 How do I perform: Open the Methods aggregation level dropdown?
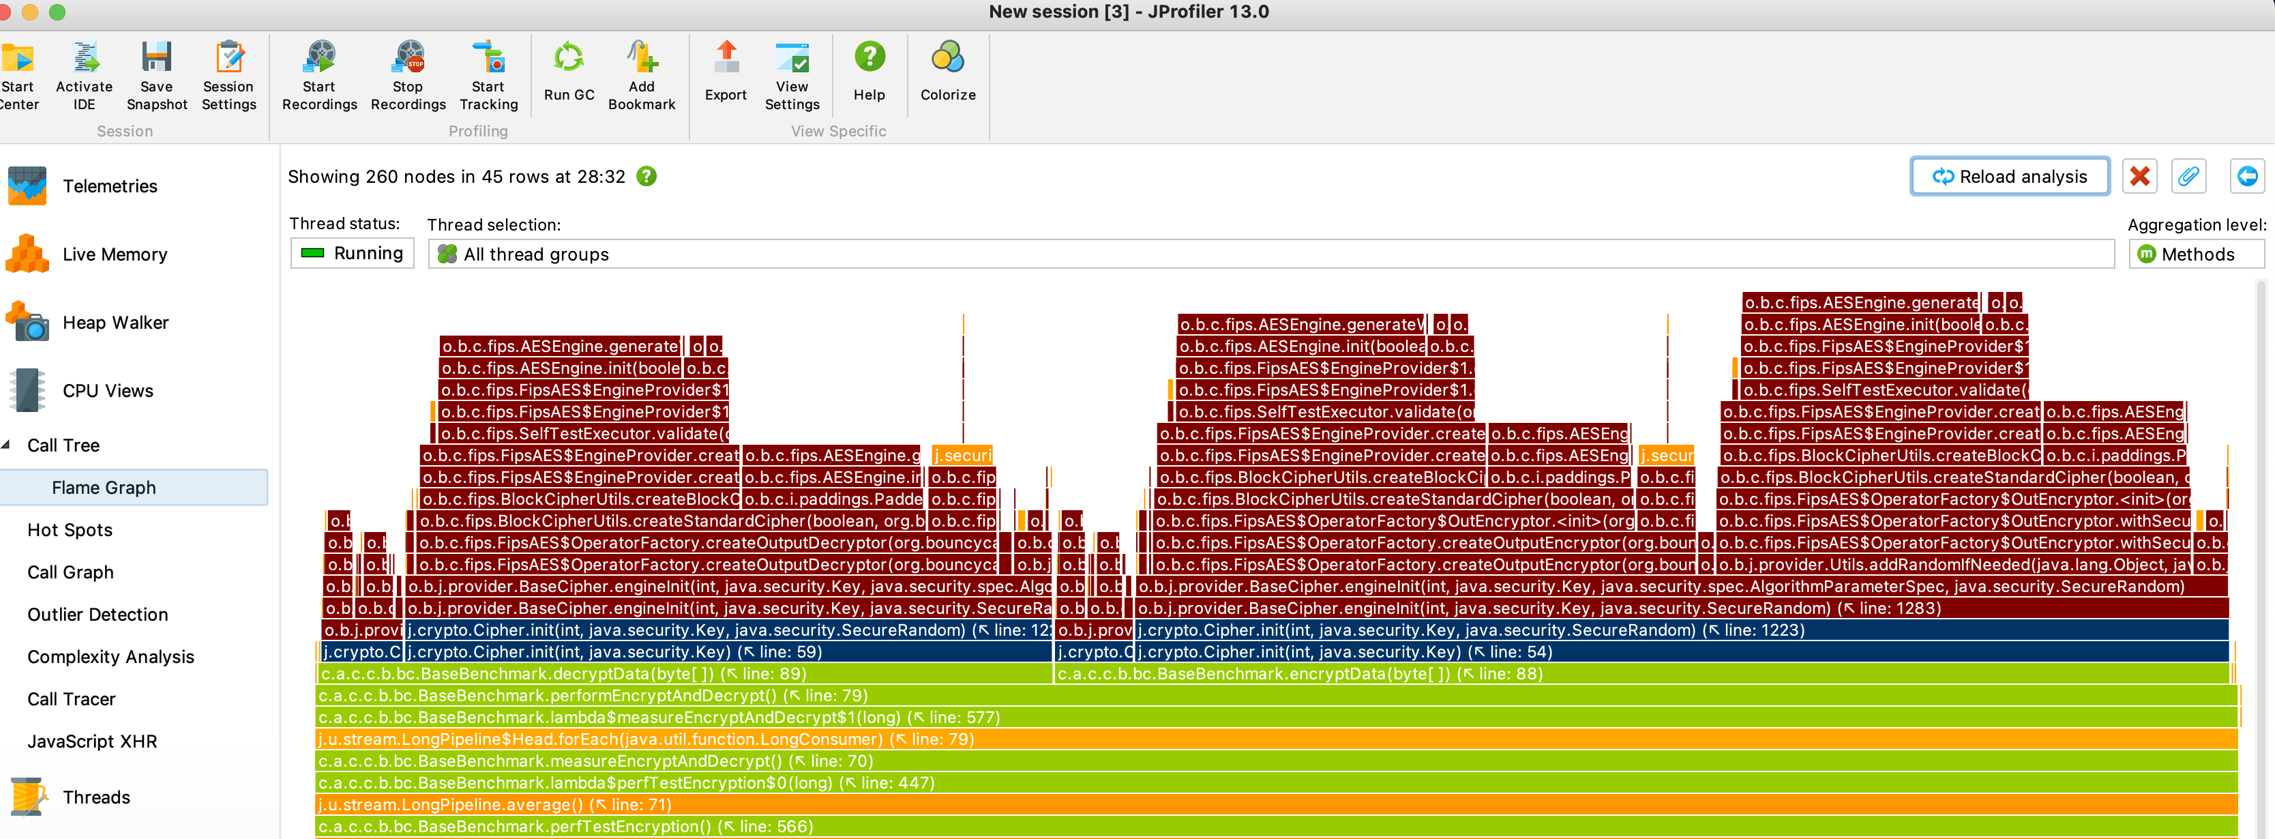(x=2195, y=254)
